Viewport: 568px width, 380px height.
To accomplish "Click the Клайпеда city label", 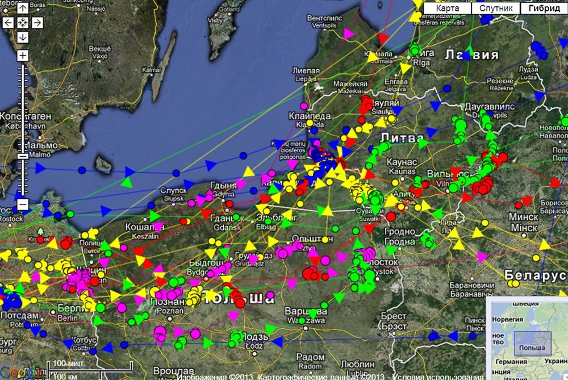I will (x=310, y=116).
